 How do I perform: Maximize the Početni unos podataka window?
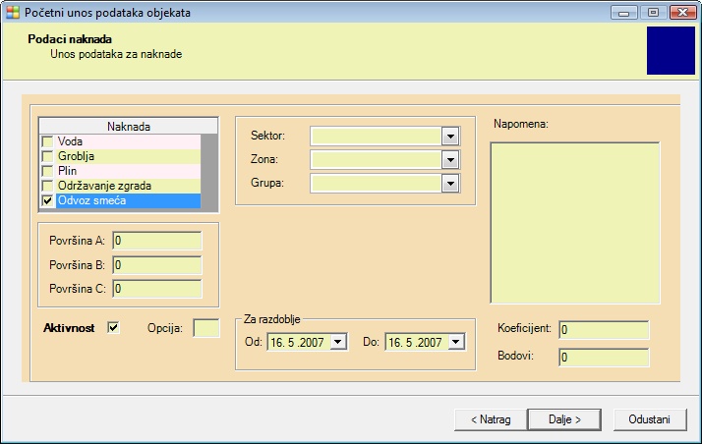[x=653, y=13]
